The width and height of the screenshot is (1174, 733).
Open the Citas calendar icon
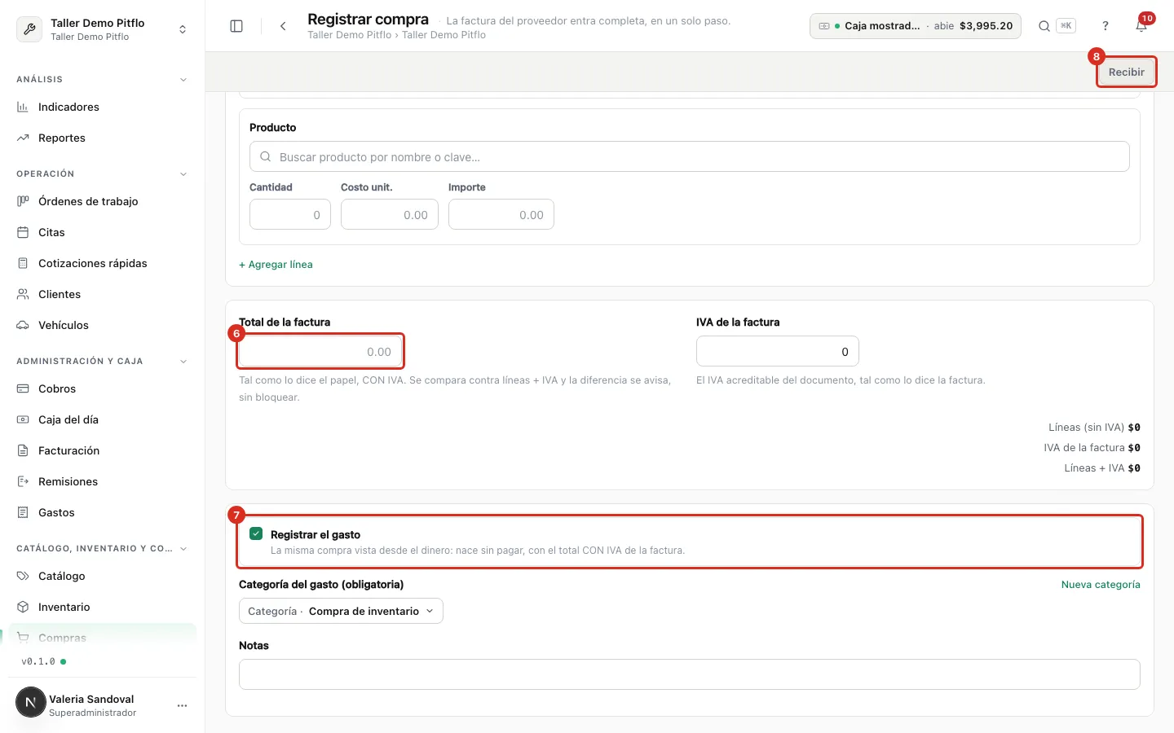click(23, 232)
